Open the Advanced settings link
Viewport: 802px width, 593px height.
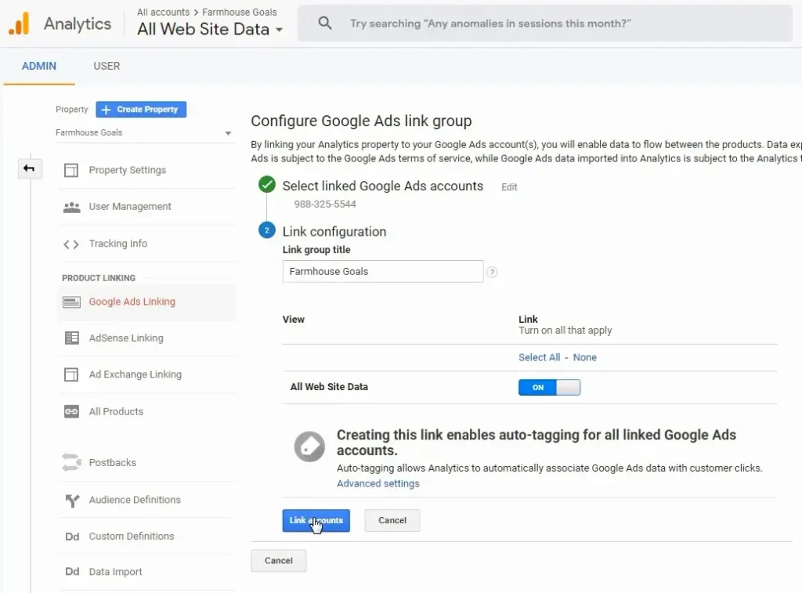click(378, 483)
